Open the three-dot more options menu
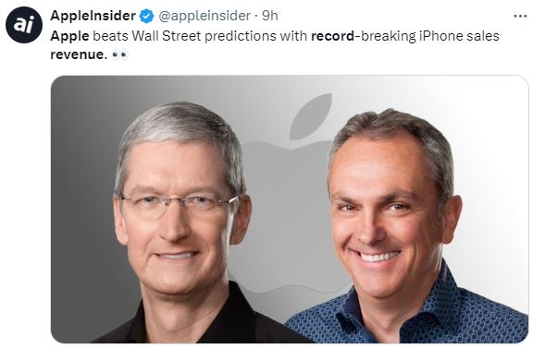Screen dimensions: 533x348 [x=520, y=16]
